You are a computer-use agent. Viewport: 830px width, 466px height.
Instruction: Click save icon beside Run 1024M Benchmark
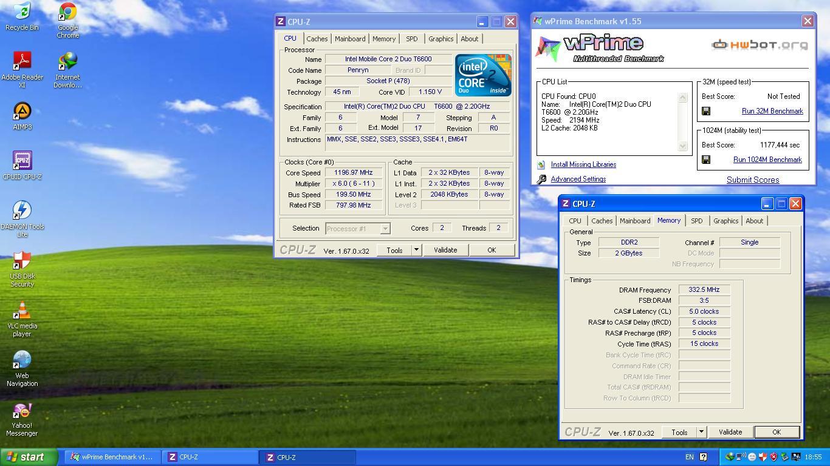tap(706, 160)
